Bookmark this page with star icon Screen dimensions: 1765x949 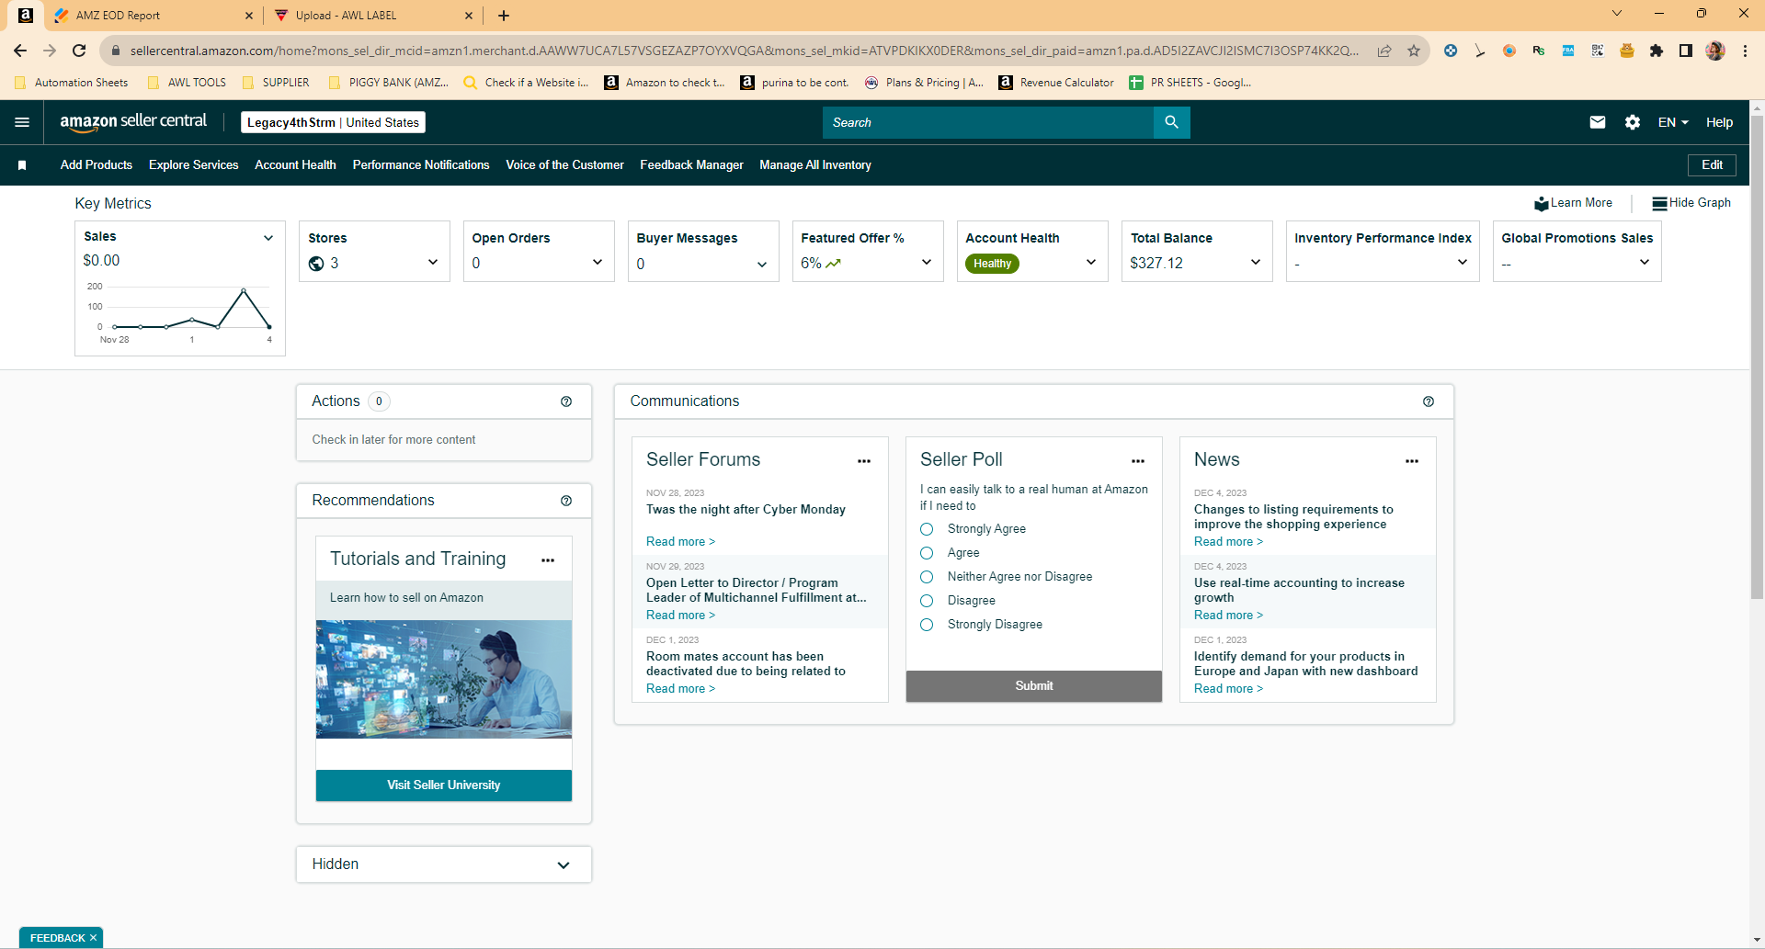pos(1414,51)
